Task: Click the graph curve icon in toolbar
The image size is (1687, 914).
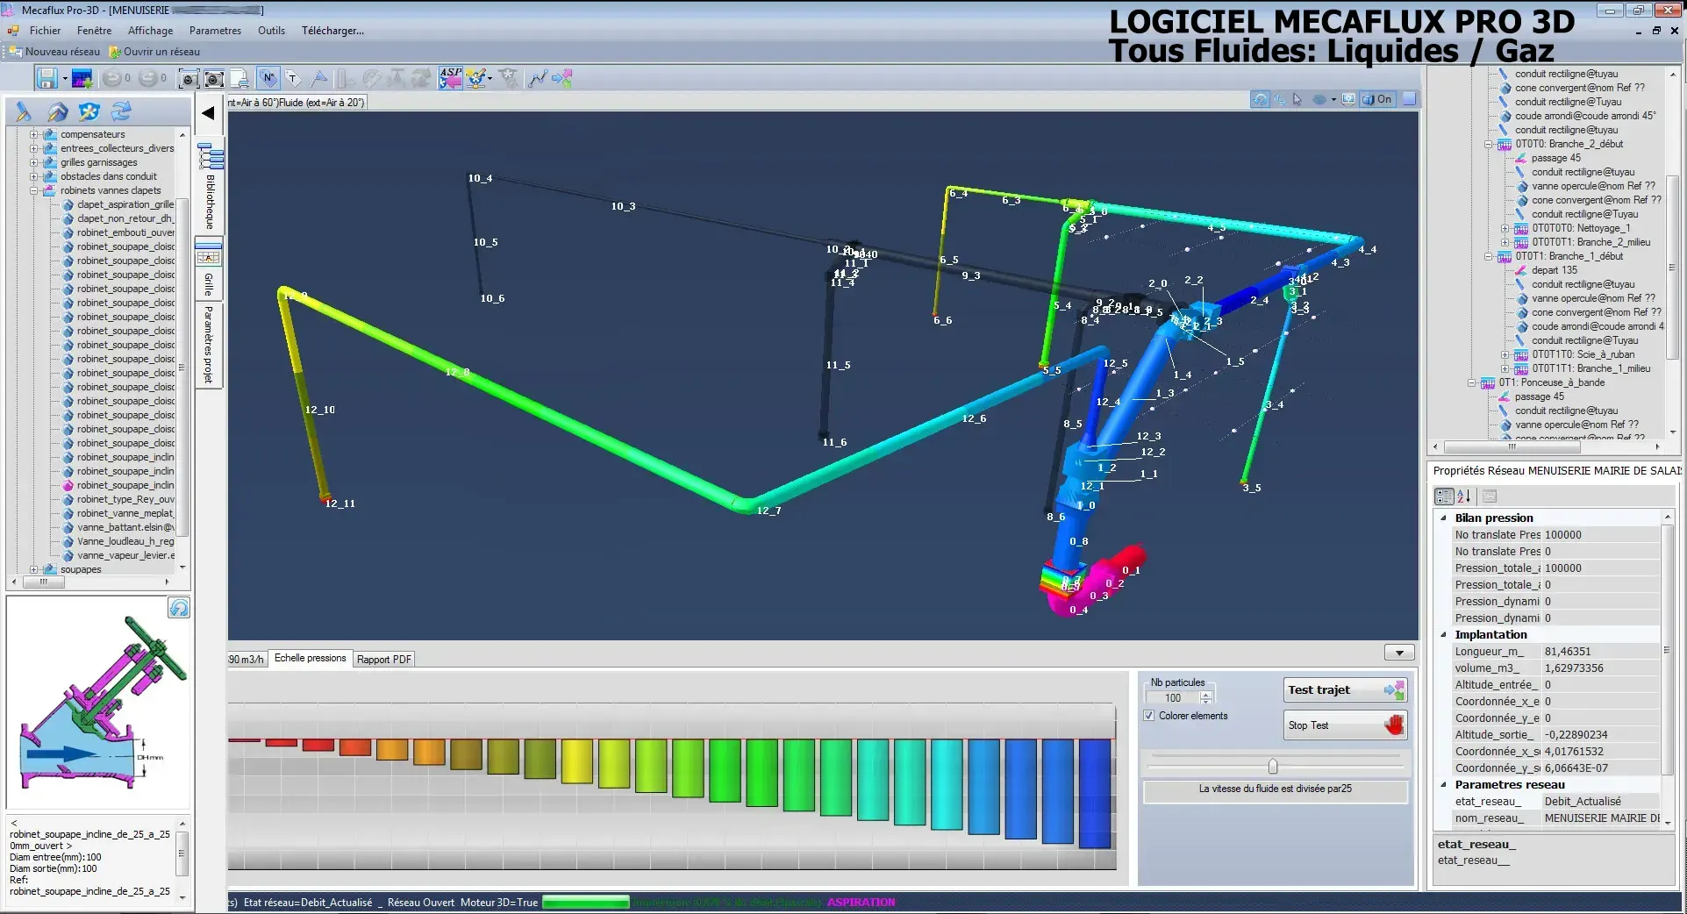Action: click(537, 79)
